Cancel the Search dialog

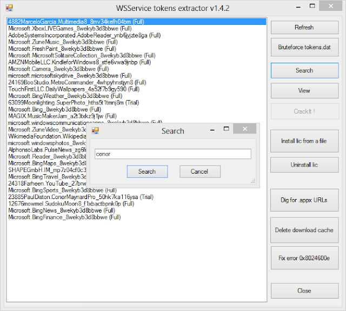[200, 171]
